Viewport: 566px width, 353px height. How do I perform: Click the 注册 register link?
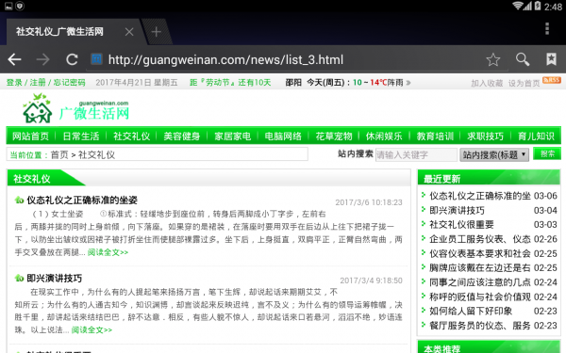click(x=38, y=83)
